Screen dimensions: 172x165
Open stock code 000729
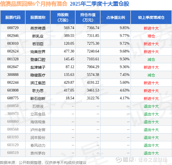coord(13,28)
